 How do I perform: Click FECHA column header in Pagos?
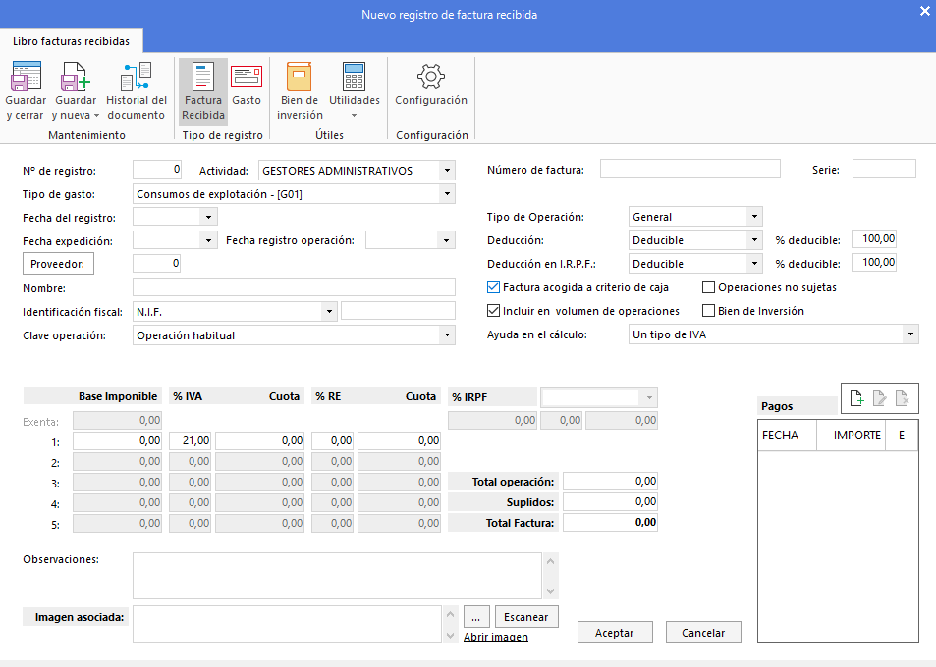coord(787,436)
